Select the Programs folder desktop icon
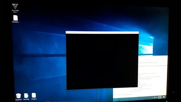 click(34, 96)
